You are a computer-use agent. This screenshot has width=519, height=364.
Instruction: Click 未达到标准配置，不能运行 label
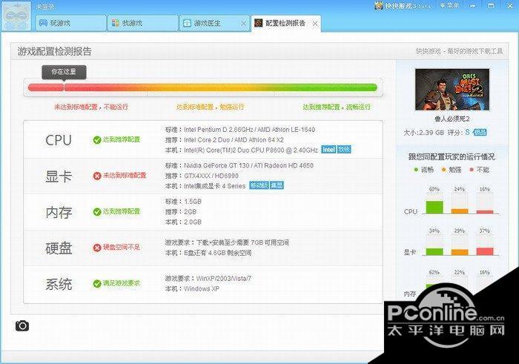coord(91,107)
